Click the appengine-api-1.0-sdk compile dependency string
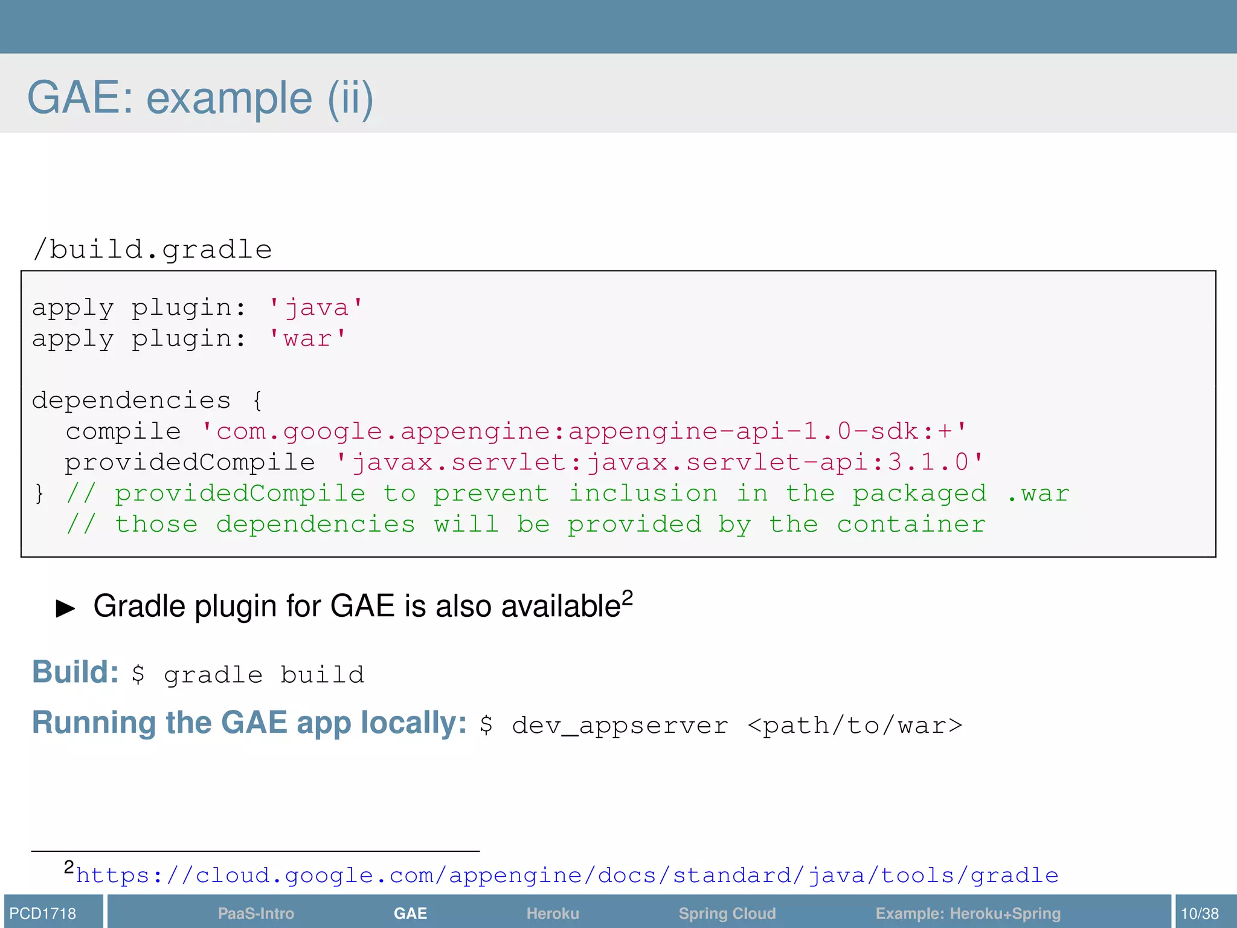The width and height of the screenshot is (1237, 928). point(584,431)
